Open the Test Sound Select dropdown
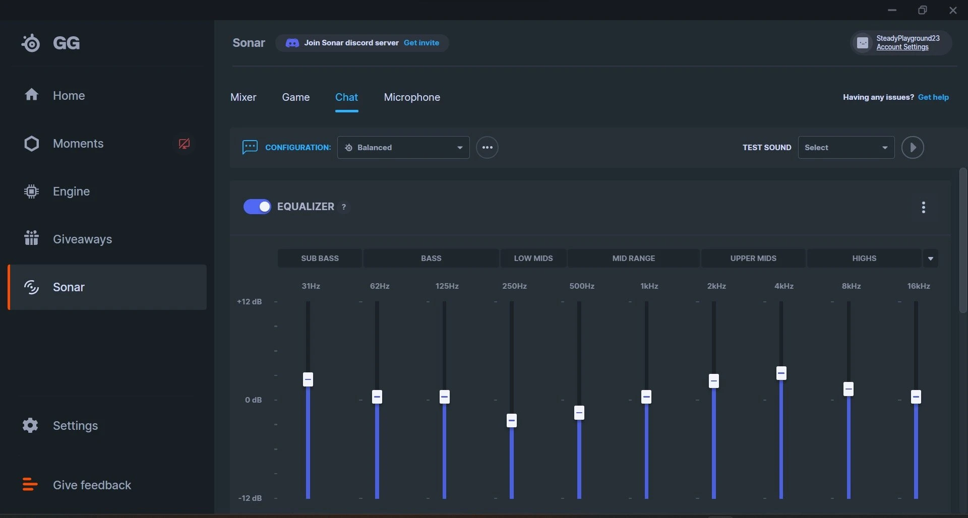968x518 pixels. [846, 148]
